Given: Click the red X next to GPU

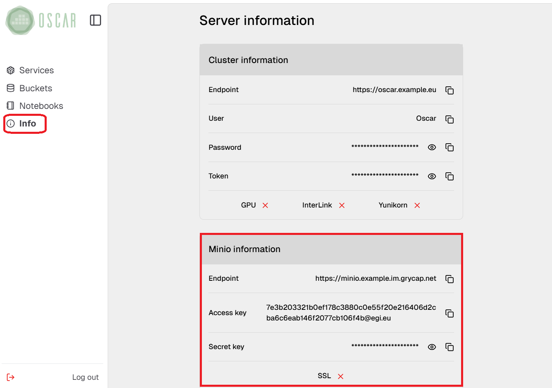Looking at the screenshot, I should (x=265, y=205).
